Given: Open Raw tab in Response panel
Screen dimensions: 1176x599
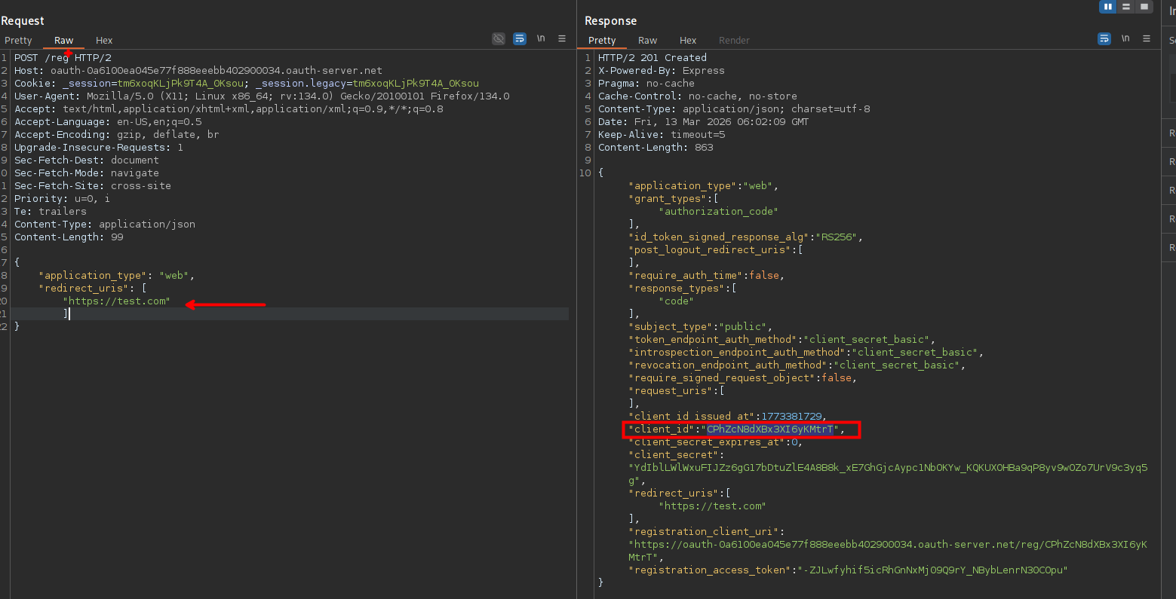Looking at the screenshot, I should coord(647,41).
